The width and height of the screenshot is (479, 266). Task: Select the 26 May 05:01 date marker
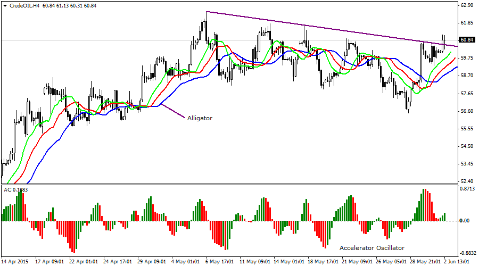click(x=391, y=262)
